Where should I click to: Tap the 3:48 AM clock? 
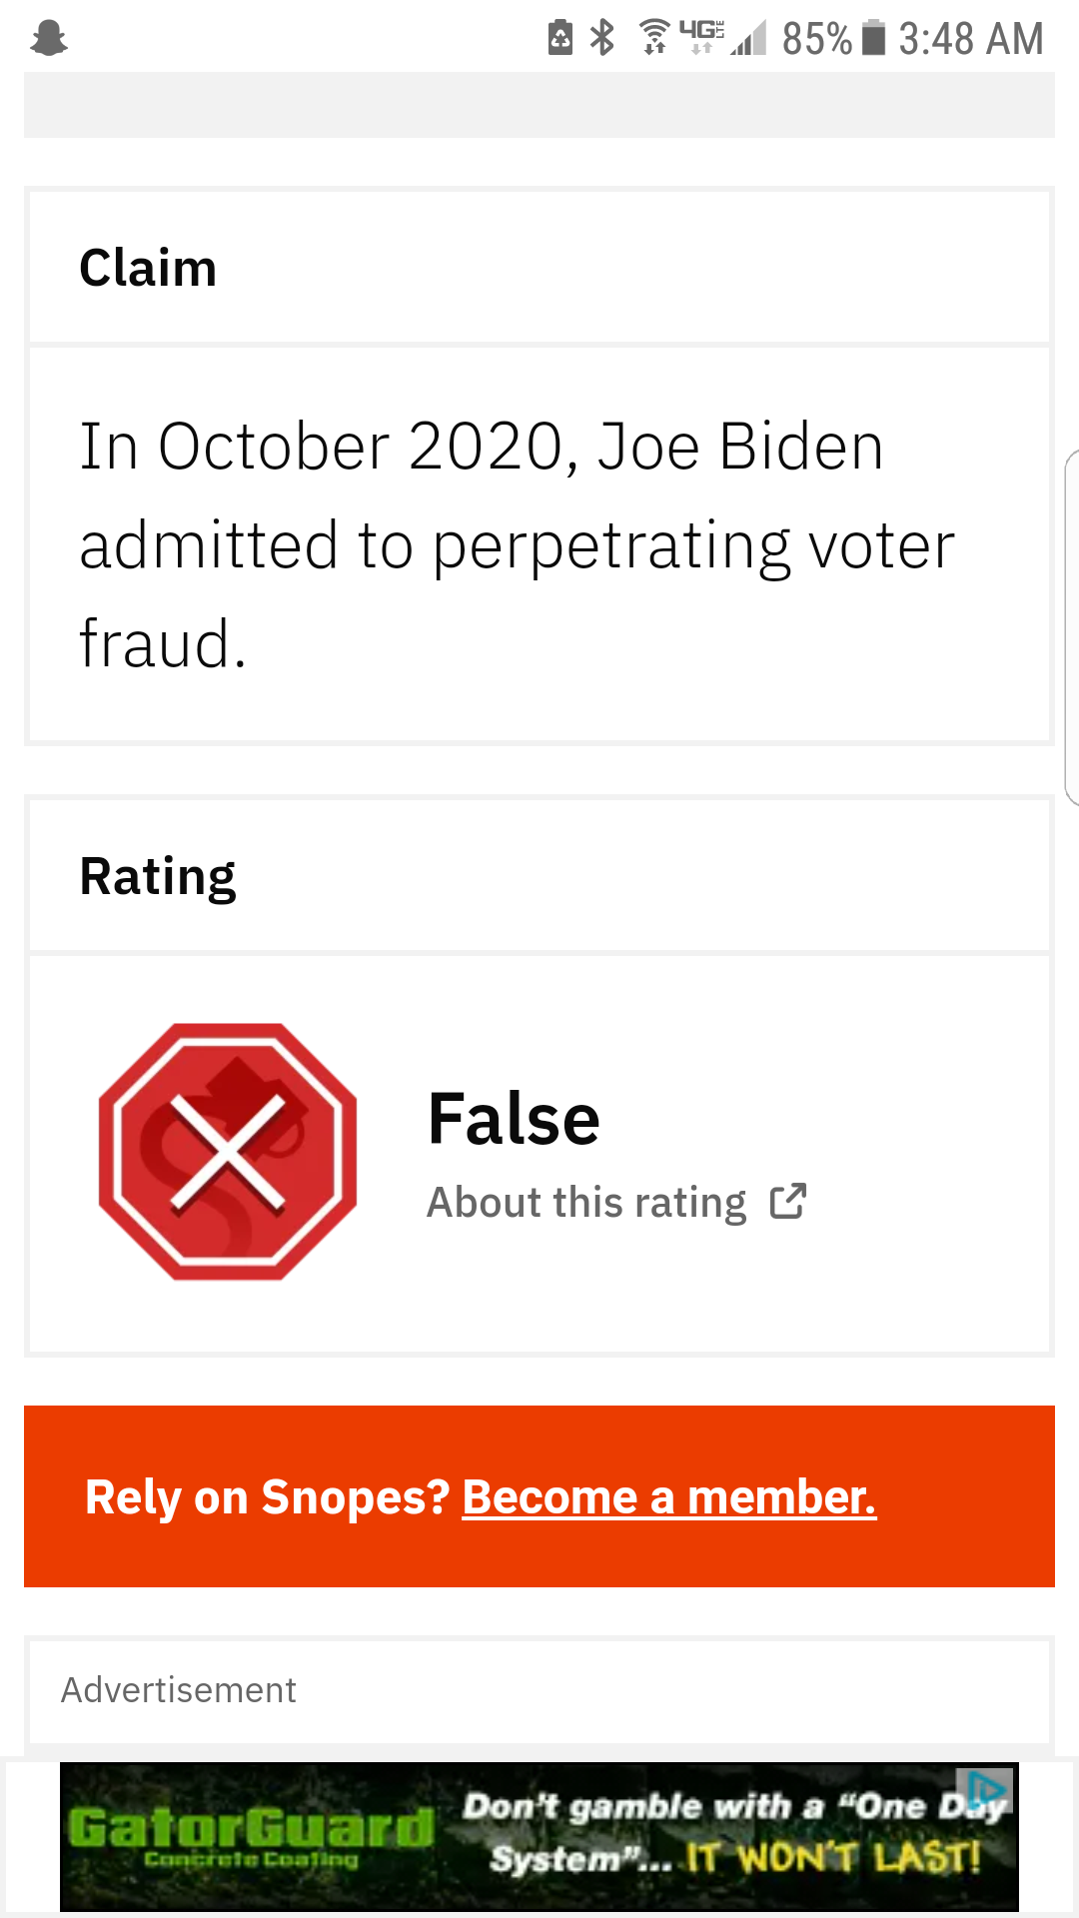pos(971,39)
